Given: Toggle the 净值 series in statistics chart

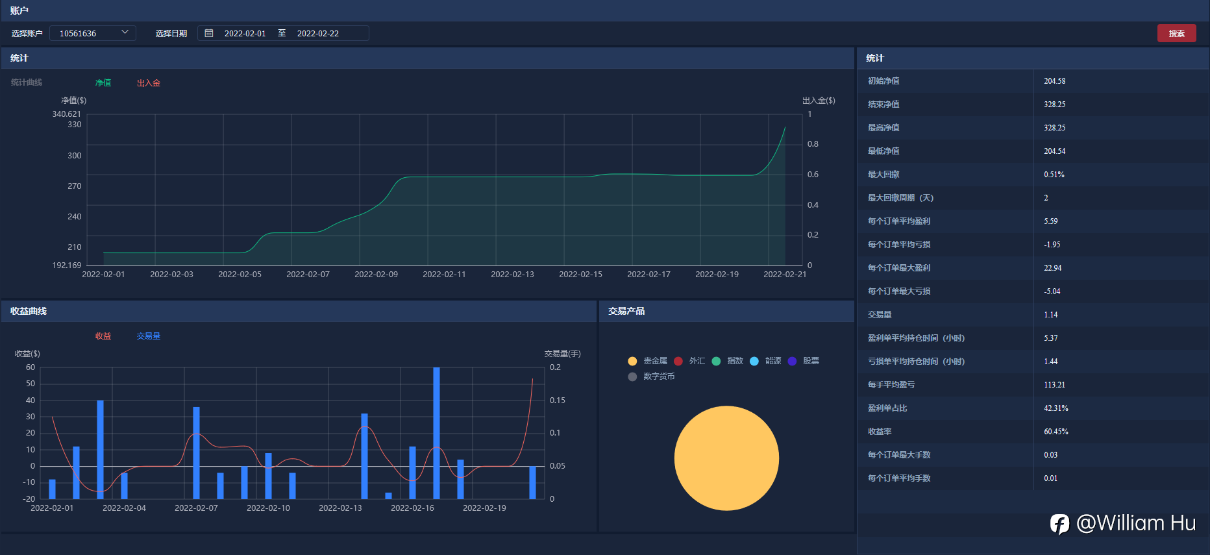Looking at the screenshot, I should point(103,83).
